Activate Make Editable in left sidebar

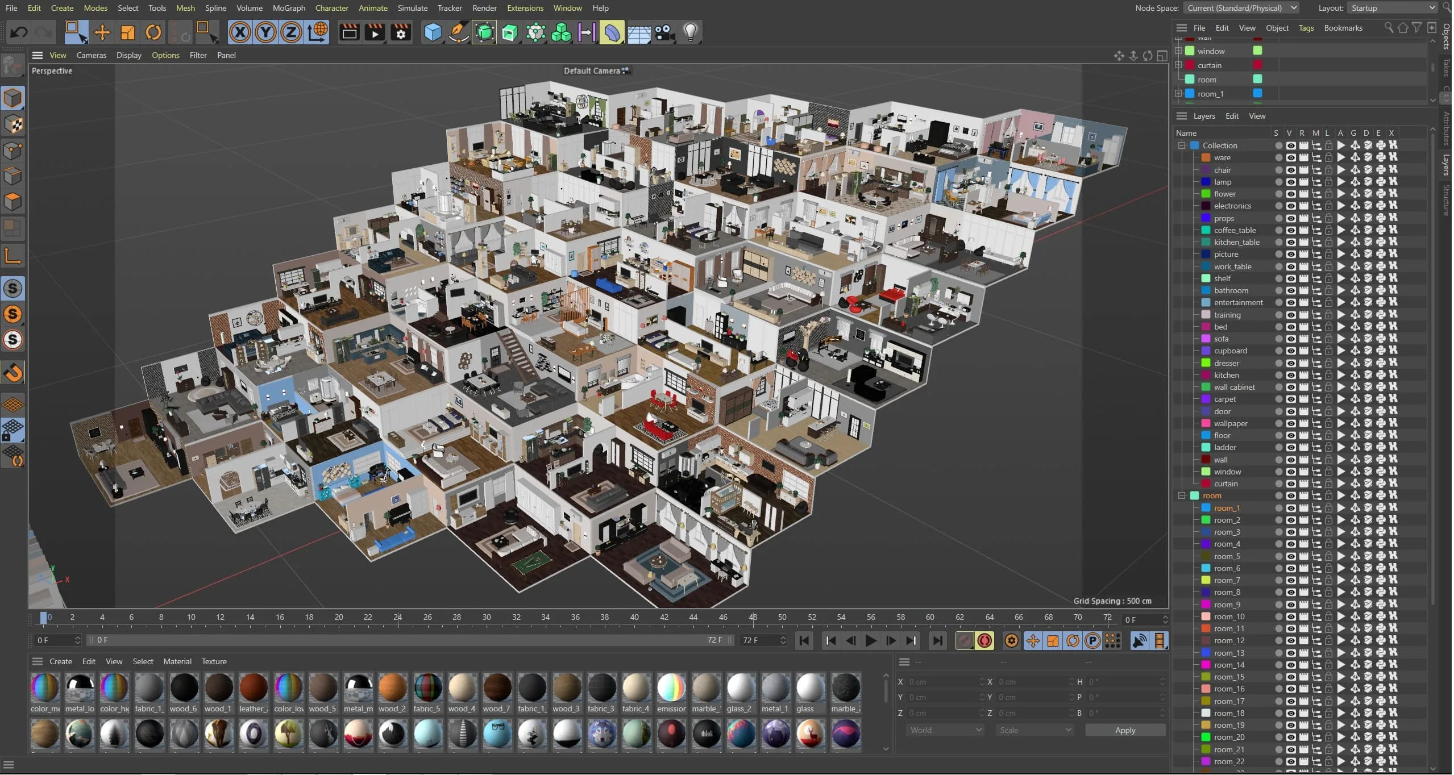(x=13, y=66)
